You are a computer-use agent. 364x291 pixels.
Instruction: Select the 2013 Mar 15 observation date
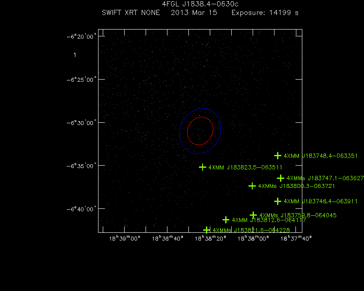[x=194, y=13]
